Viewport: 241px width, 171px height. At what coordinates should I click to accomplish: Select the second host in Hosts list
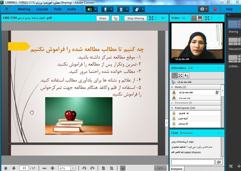coord(195,97)
